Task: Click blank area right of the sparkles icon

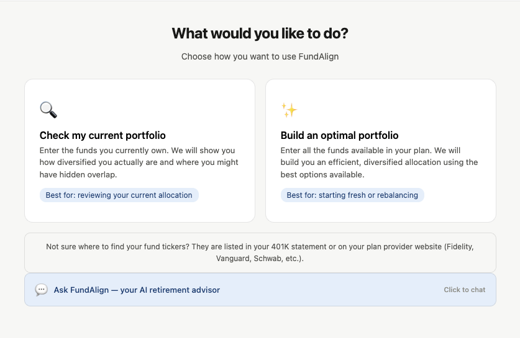Action: tap(398, 110)
